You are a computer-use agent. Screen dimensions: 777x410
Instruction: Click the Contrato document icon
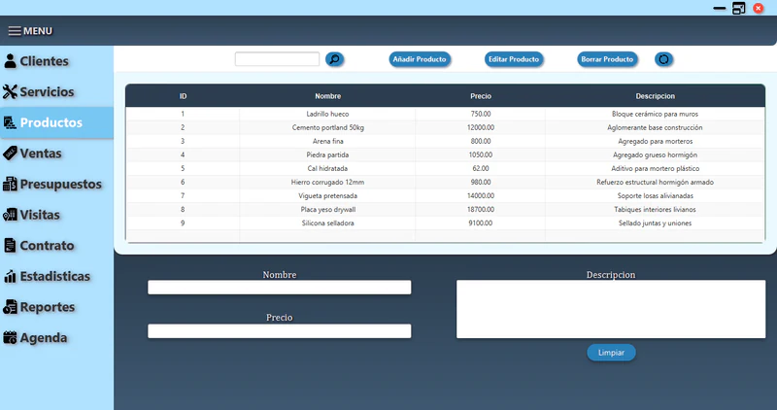tap(10, 246)
